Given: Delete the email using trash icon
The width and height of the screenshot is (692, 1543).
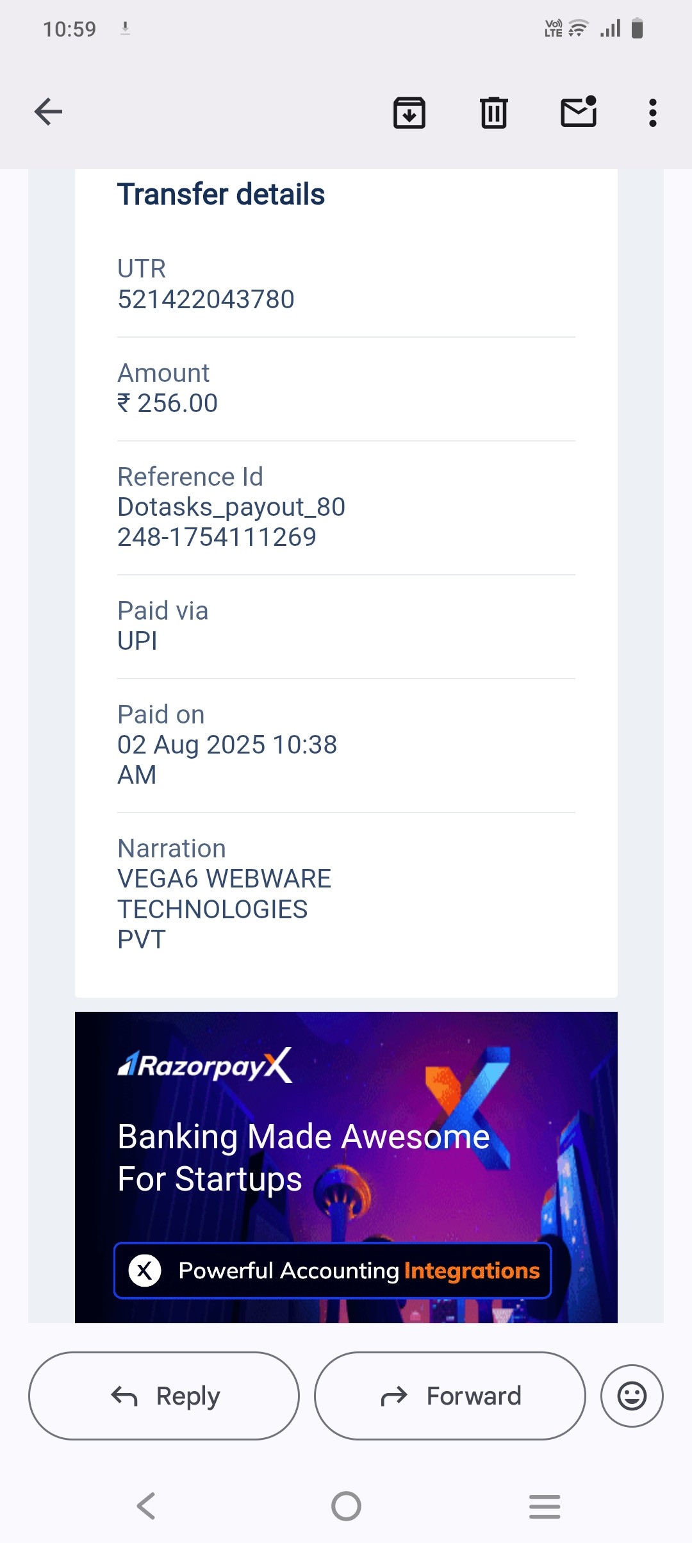Looking at the screenshot, I should [494, 113].
